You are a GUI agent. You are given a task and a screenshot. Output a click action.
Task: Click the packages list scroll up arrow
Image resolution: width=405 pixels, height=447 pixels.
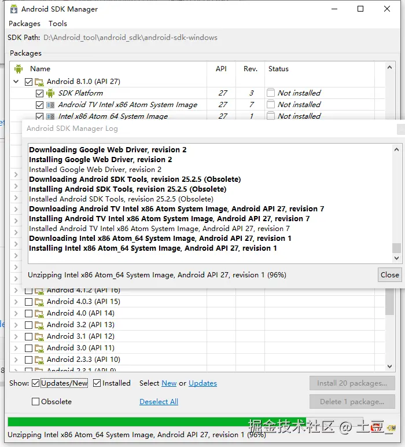389,68
